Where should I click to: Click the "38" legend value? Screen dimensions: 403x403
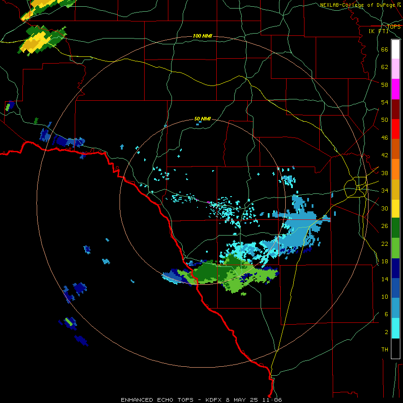[385, 173]
